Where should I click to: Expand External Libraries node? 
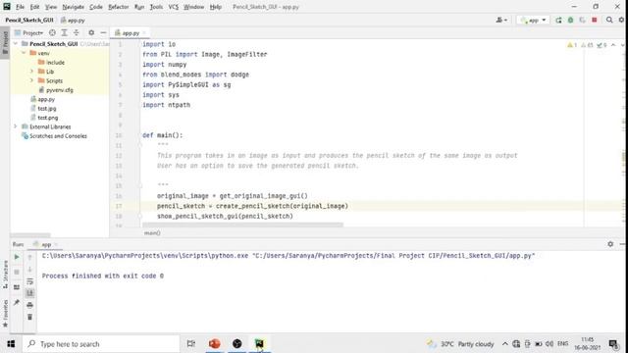[x=16, y=126]
